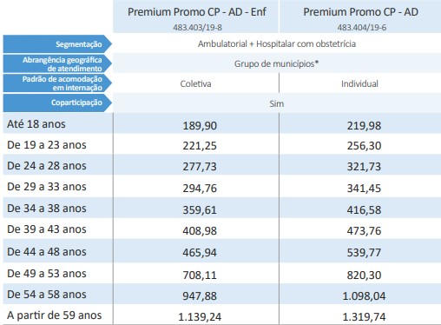
Task: Select the Coletiva accommodation cell
Action: pyautogui.click(x=195, y=83)
